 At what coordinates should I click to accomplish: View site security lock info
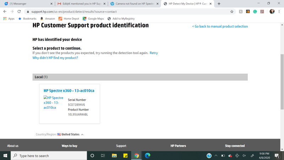[x=28, y=12]
